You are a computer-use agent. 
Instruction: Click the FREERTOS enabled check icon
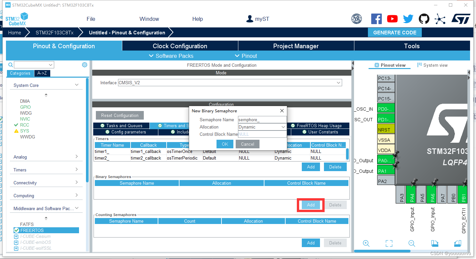16,230
